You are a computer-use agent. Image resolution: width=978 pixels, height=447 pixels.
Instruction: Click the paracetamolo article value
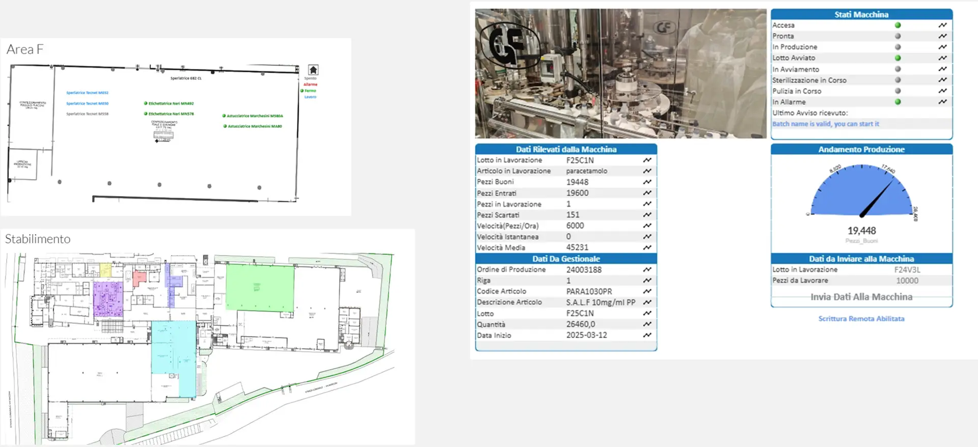586,171
